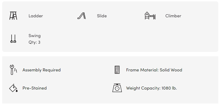223x106 pixels.
Task: Select the Swing feature label
Action: 34,36
